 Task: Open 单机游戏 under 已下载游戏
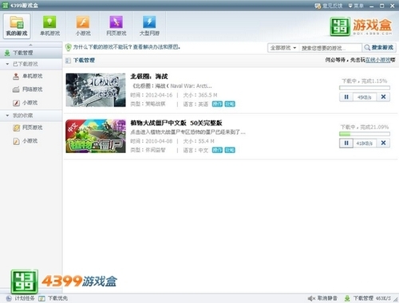point(27,77)
